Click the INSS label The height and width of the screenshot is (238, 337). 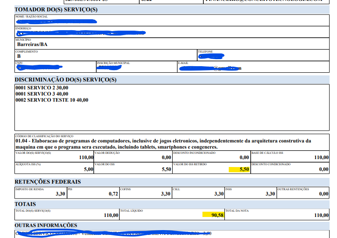pyautogui.click(x=228, y=189)
